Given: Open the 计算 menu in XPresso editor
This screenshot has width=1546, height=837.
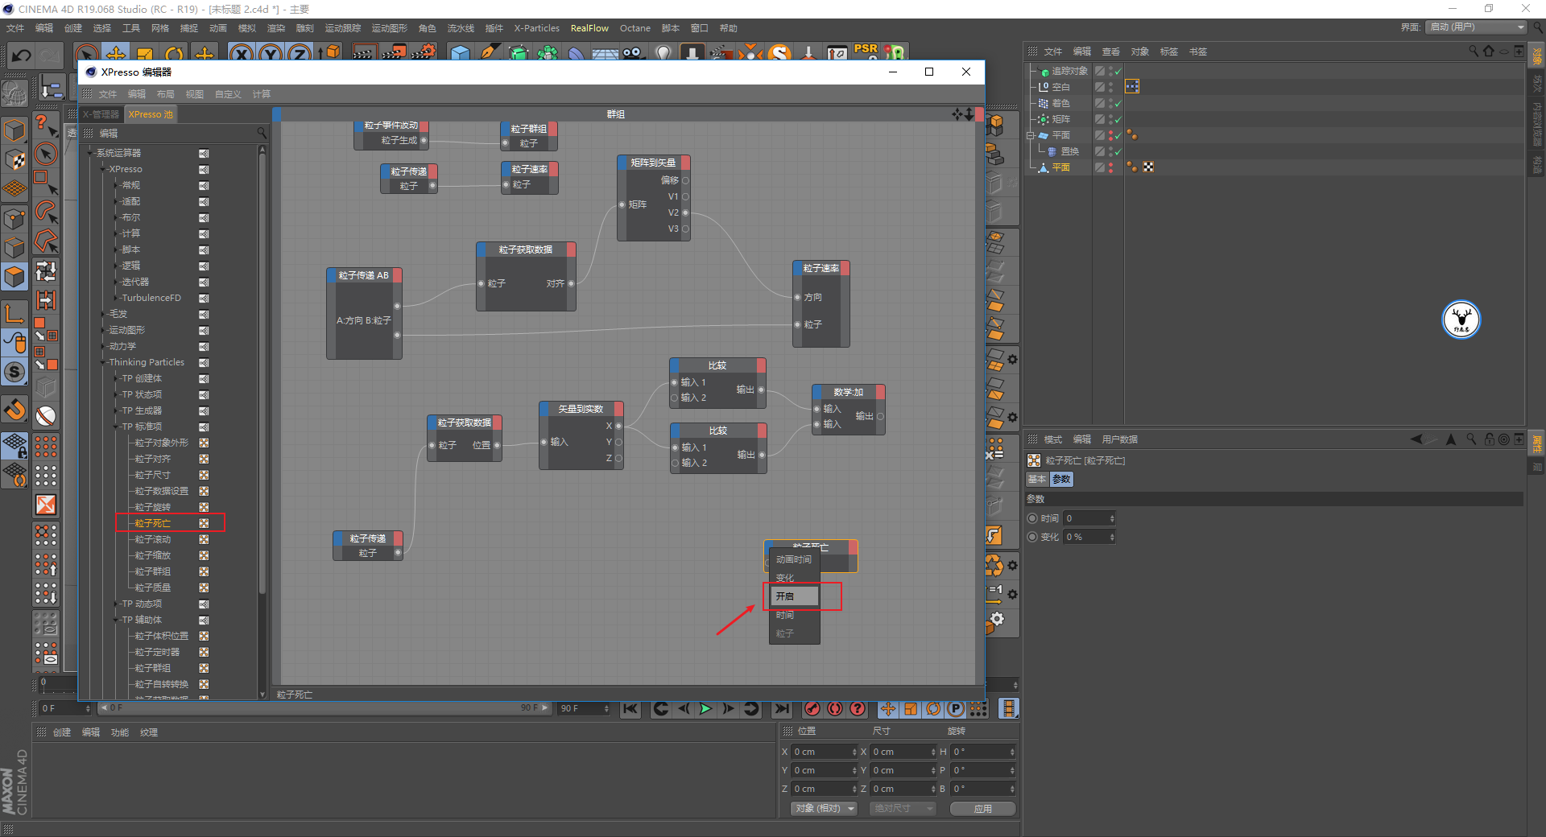Looking at the screenshot, I should tap(261, 94).
